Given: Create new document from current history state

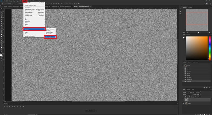Looking at the screenshot, I should [x=204, y=87].
